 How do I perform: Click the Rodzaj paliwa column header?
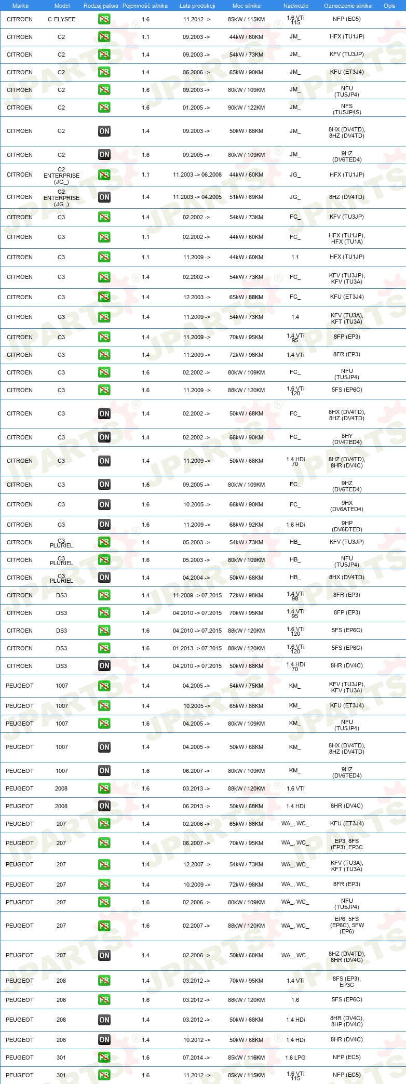coord(101,6)
